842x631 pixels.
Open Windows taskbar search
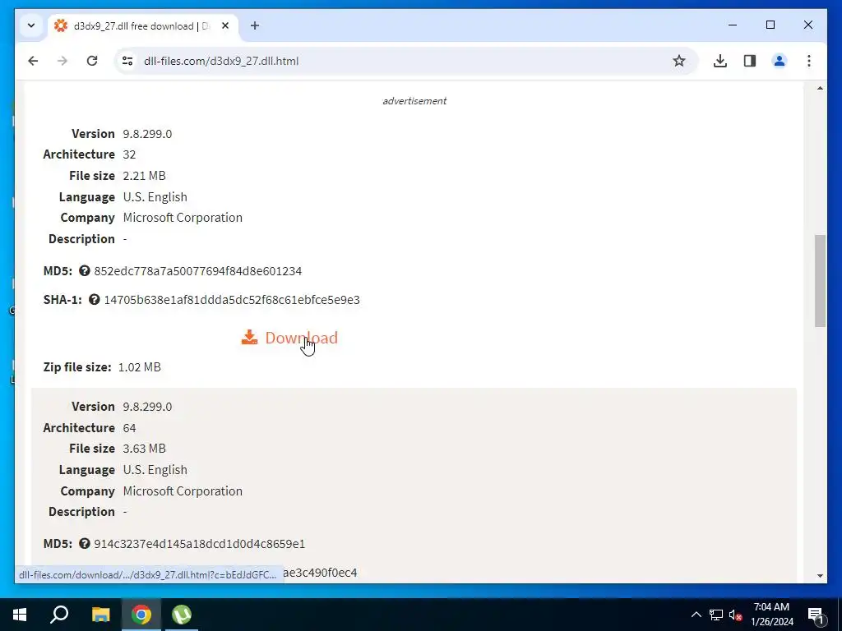(x=59, y=615)
